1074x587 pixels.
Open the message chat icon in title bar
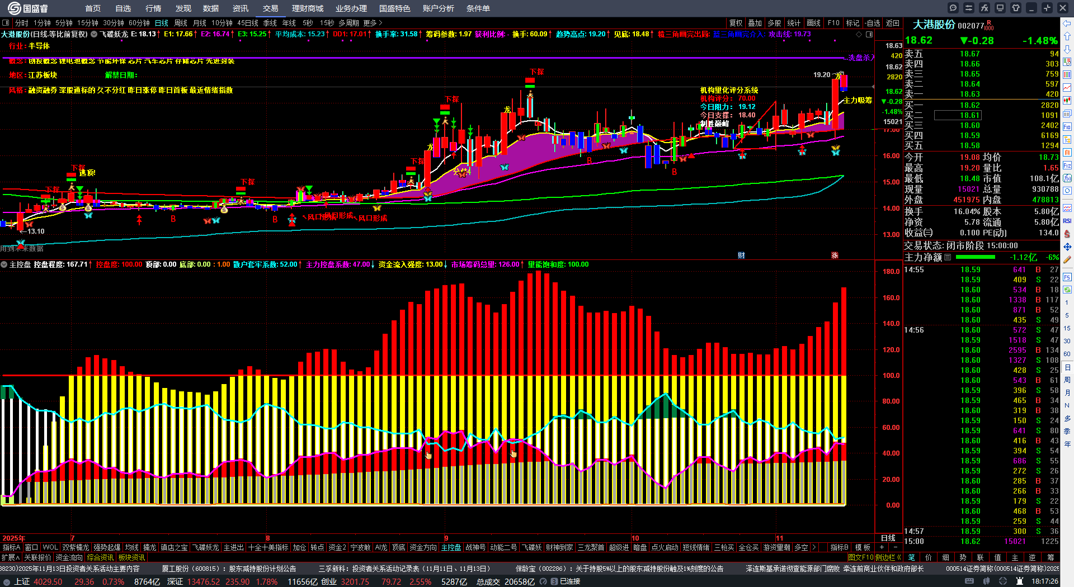click(x=953, y=8)
